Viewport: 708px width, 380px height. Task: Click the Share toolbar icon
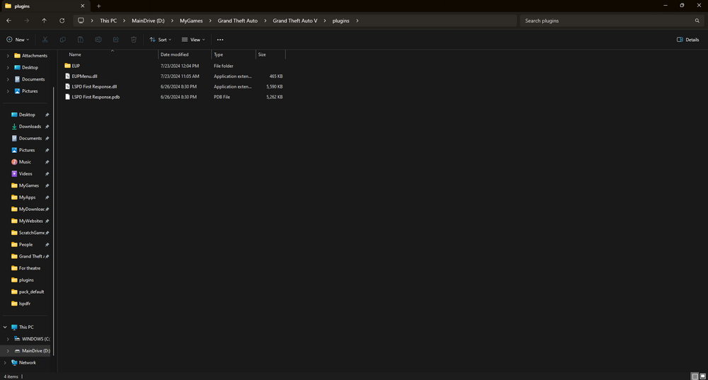pos(116,40)
